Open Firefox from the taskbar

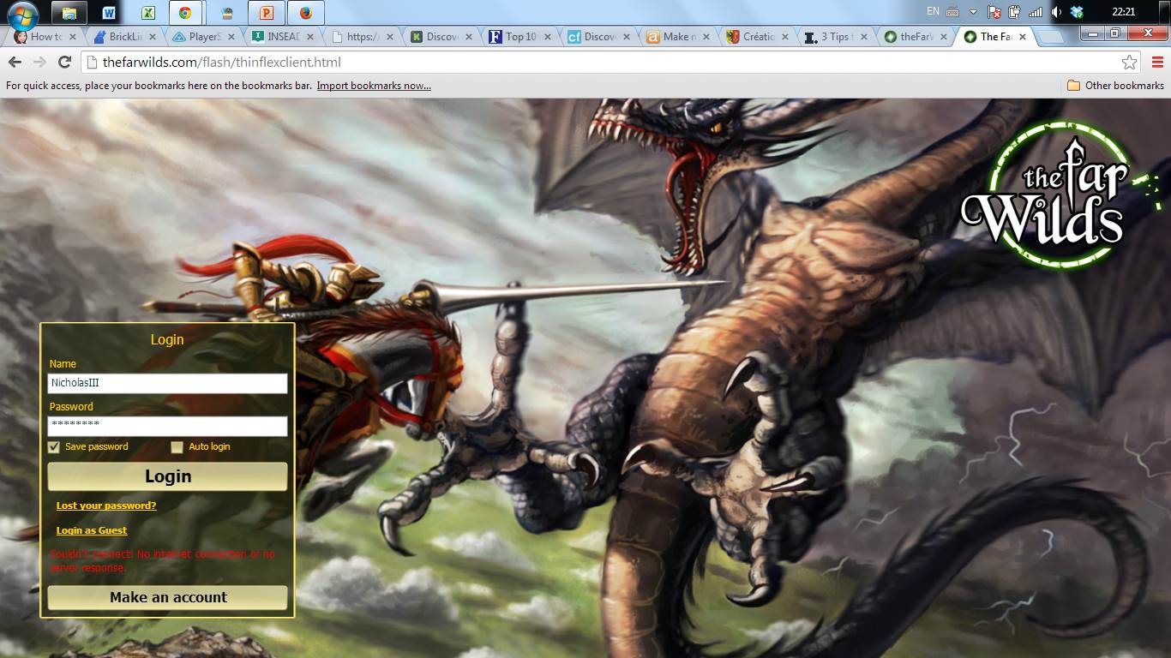pyautogui.click(x=305, y=13)
